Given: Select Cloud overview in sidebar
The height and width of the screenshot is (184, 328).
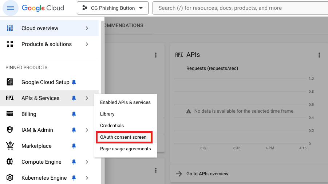Looking at the screenshot, I should click(x=50, y=28).
